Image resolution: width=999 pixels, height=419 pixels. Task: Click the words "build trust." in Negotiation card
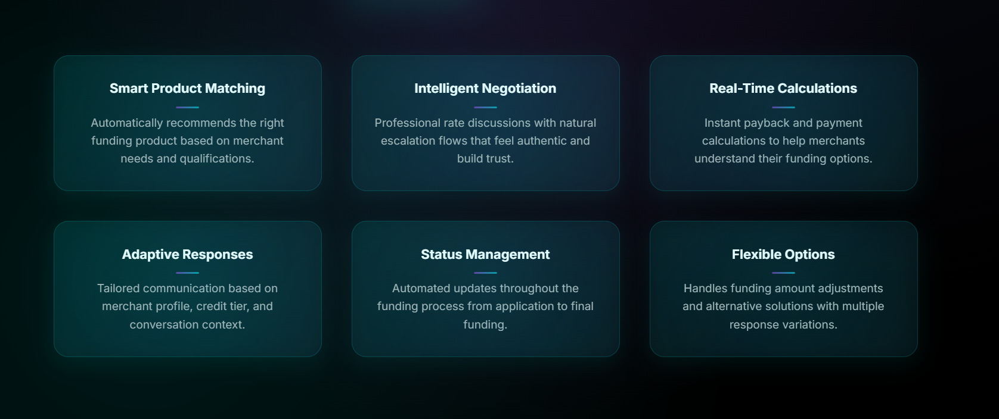coord(485,159)
